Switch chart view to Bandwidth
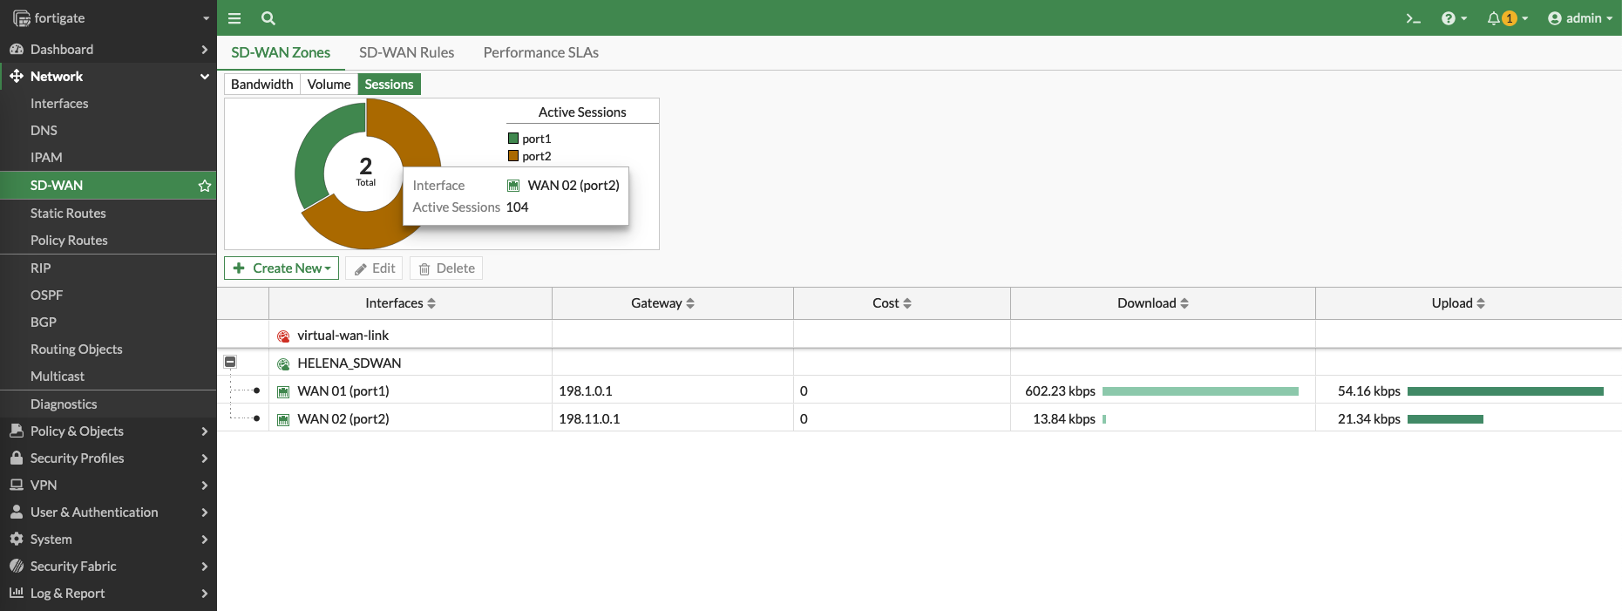The height and width of the screenshot is (611, 1622). point(261,85)
